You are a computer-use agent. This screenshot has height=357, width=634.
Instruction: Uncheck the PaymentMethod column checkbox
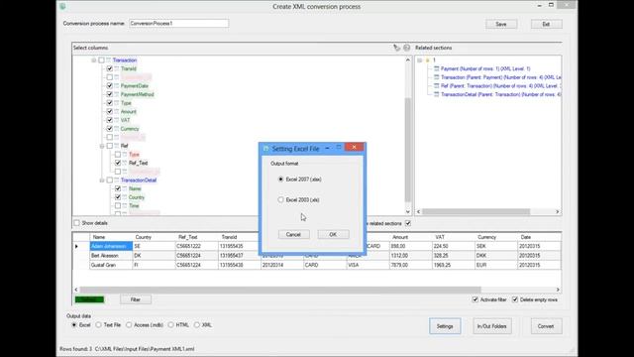110,94
